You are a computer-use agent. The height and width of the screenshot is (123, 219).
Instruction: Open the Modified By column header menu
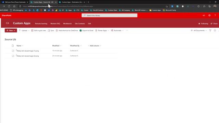(76, 46)
